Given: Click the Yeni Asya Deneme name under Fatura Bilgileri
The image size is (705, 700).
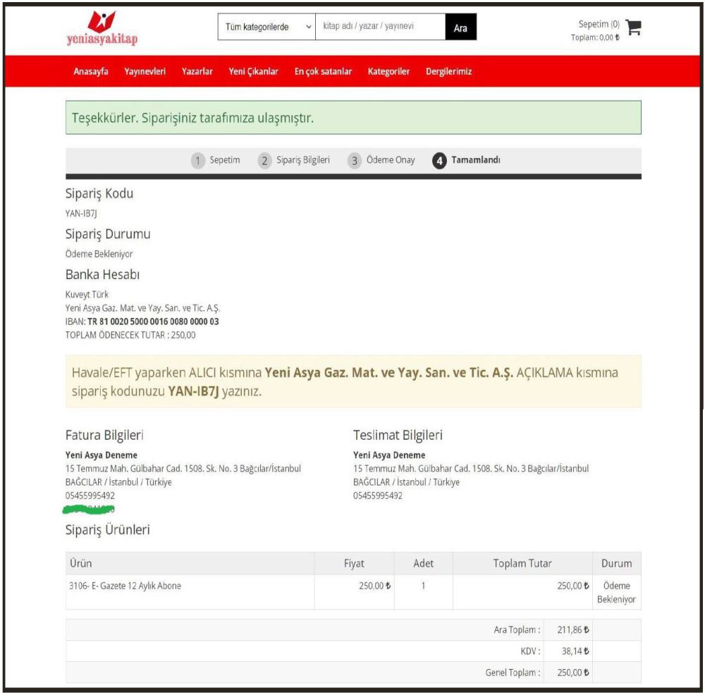Looking at the screenshot, I should point(102,455).
